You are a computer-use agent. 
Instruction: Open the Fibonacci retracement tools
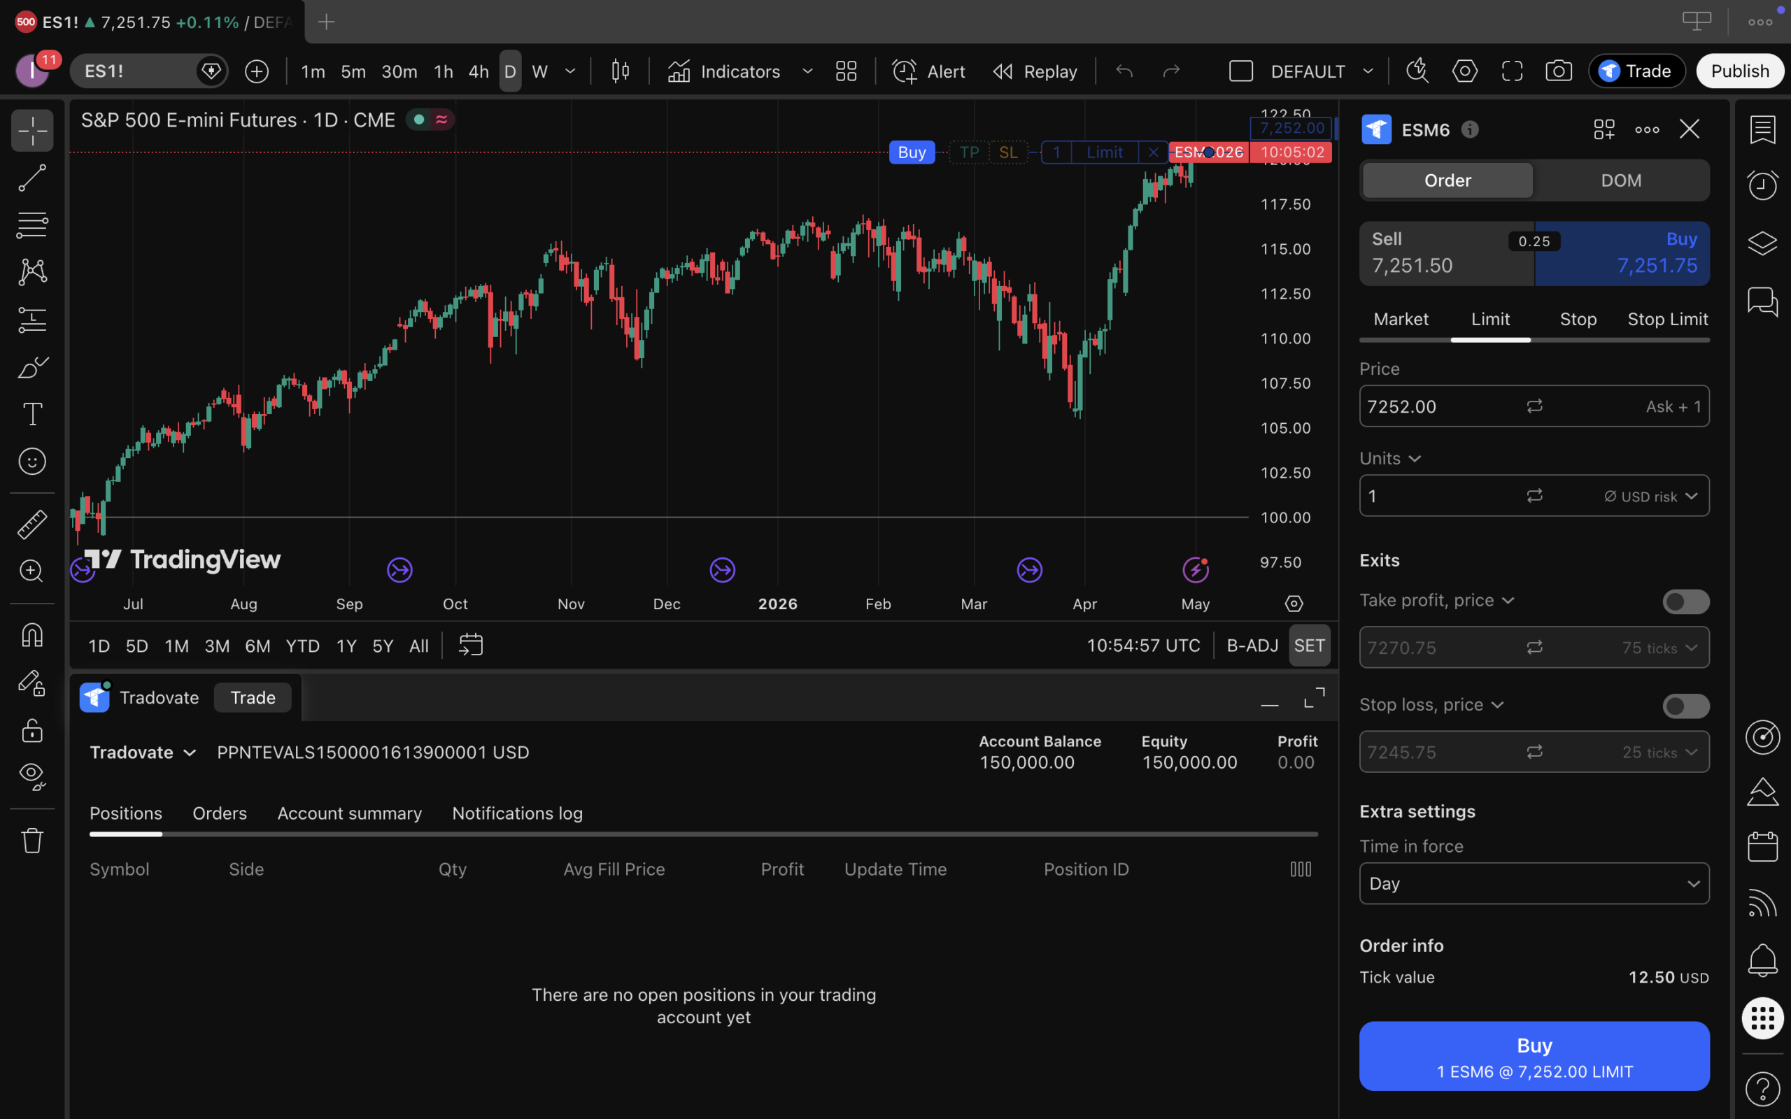click(31, 225)
